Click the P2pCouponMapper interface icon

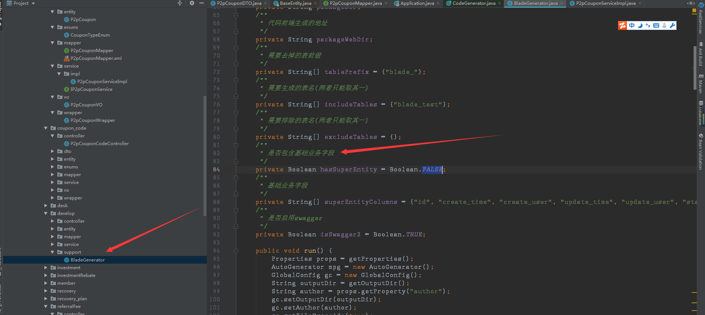pos(67,51)
